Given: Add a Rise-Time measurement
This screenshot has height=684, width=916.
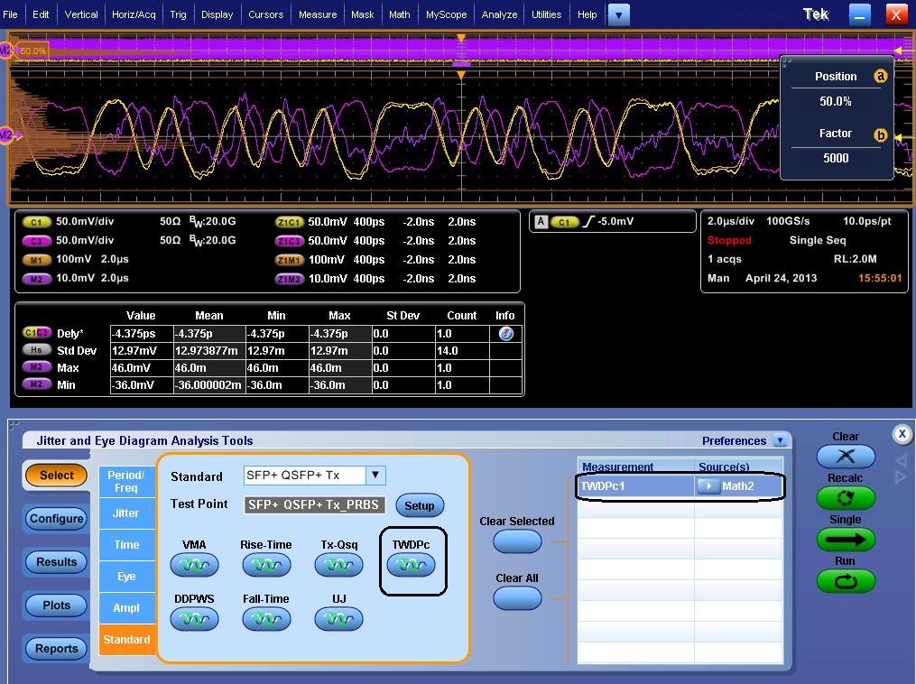Looking at the screenshot, I should point(266,564).
